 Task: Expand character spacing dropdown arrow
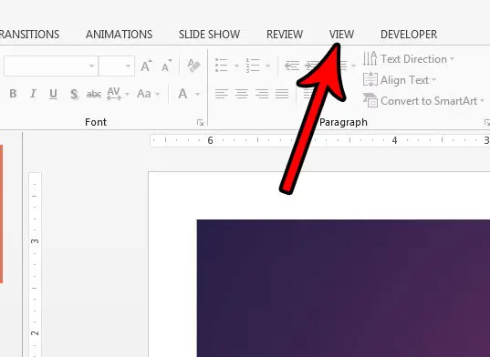point(127,94)
